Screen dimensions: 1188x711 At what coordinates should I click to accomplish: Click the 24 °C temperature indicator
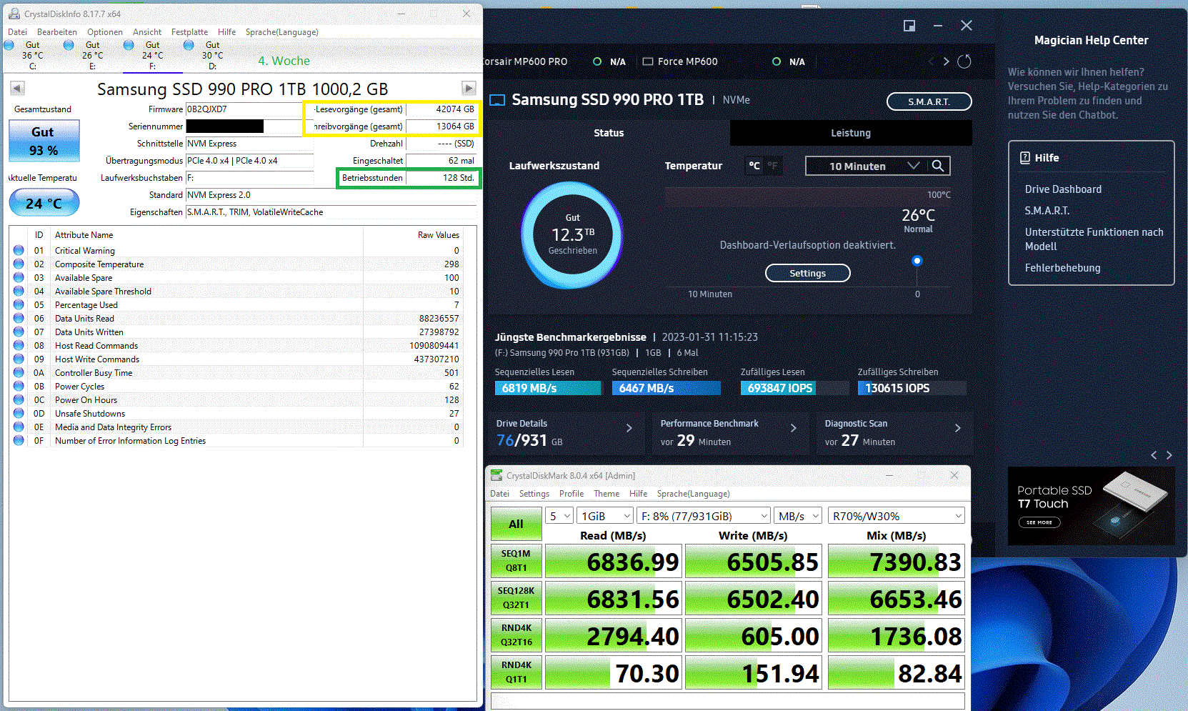[44, 203]
